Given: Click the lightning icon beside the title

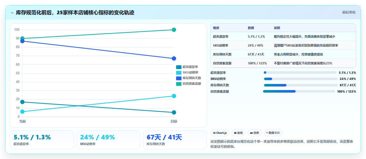Looking at the screenshot, I should pyautogui.click(x=12, y=12).
